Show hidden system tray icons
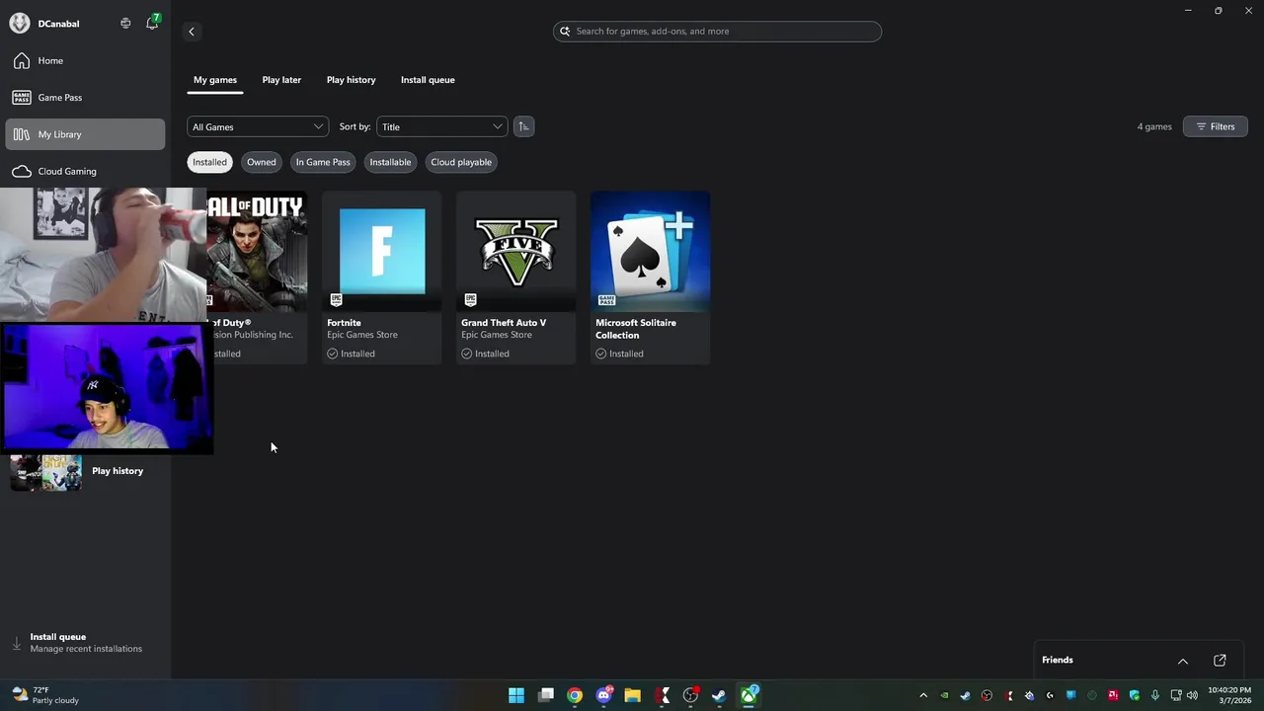1264x711 pixels. coord(923,695)
